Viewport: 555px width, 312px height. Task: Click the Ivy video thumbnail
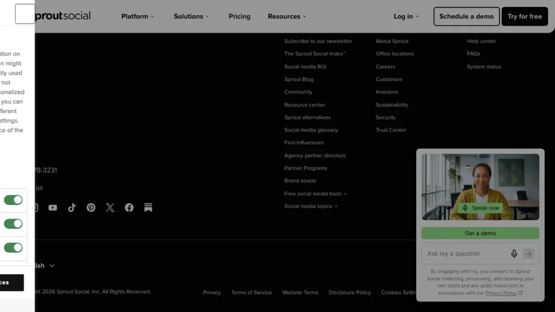click(x=480, y=187)
